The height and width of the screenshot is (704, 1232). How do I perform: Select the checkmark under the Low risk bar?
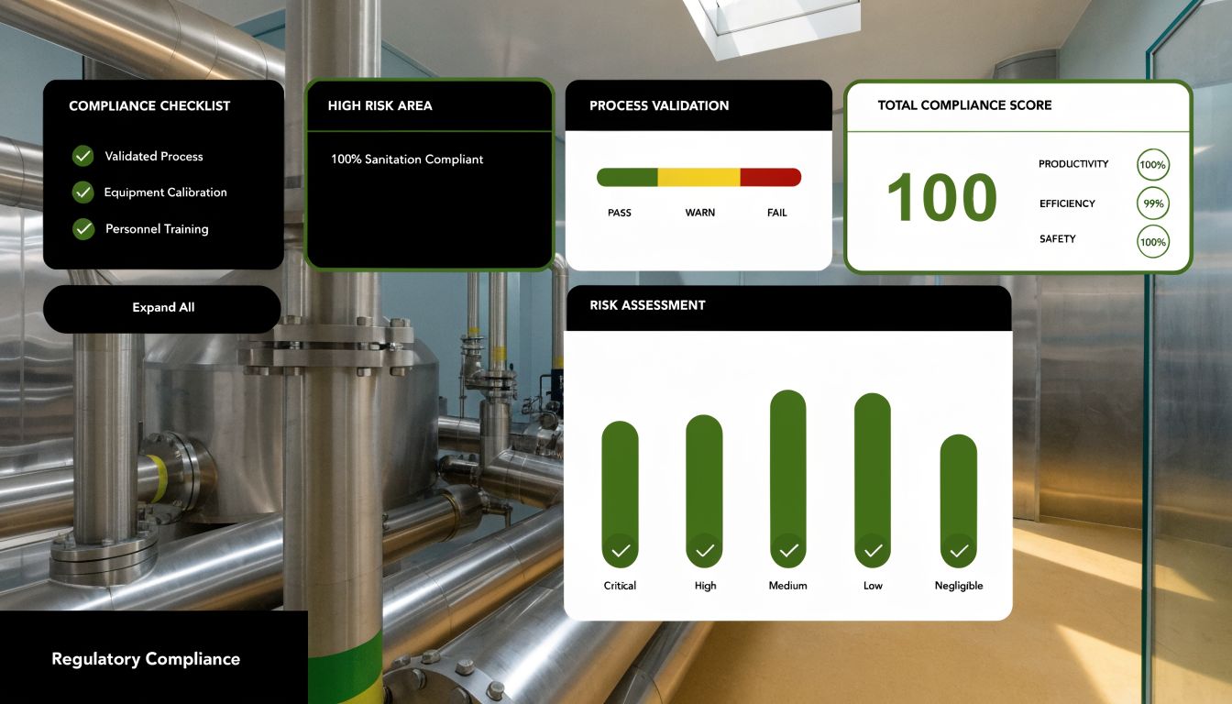point(872,551)
